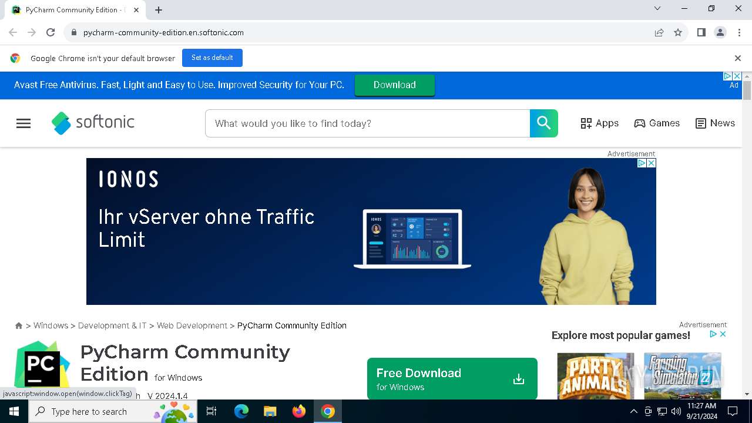
Task: Go forward in Chrome
Action: [32, 32]
